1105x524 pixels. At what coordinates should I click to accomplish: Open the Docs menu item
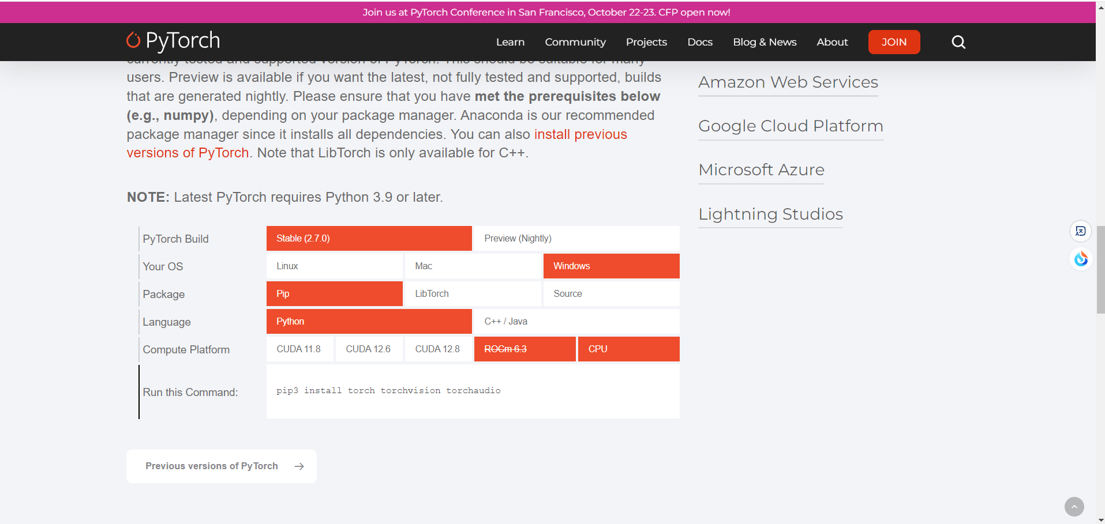coord(699,42)
